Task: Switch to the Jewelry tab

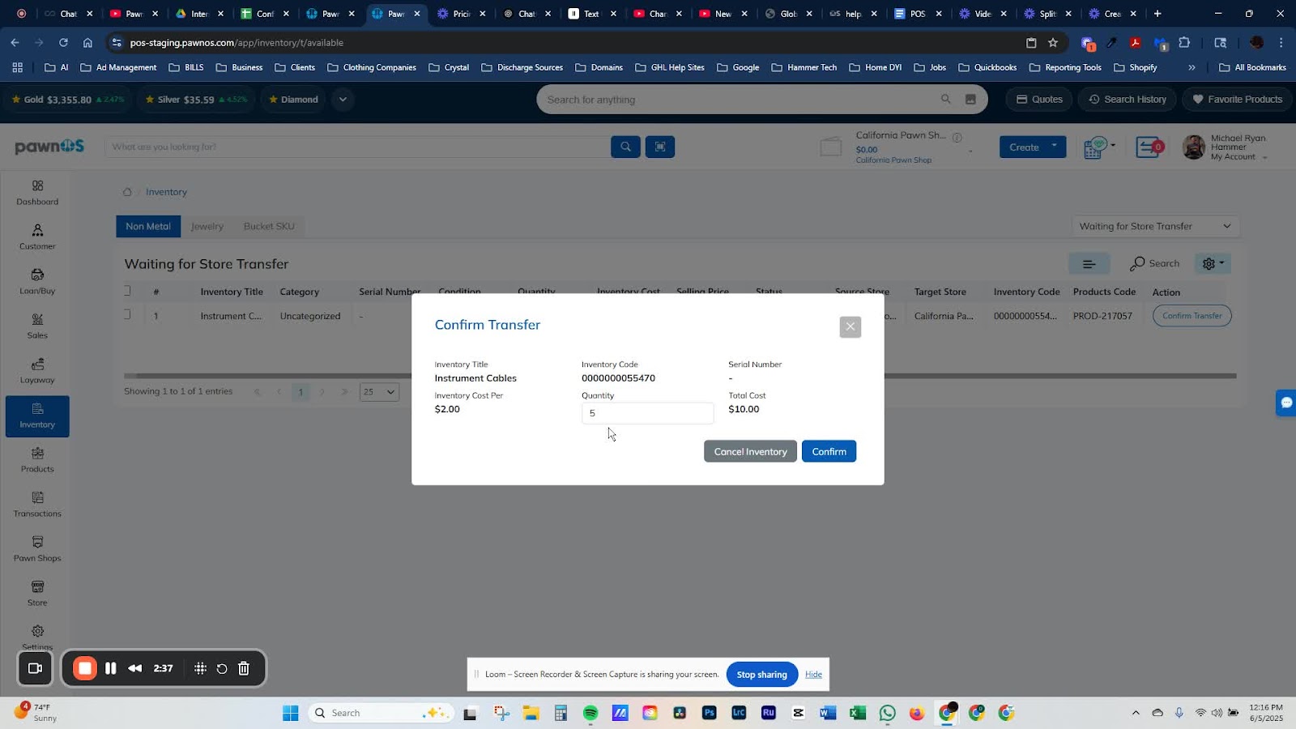Action: 207,226
